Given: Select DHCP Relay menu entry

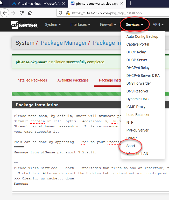Looking at the screenshot, I should 136,52.
